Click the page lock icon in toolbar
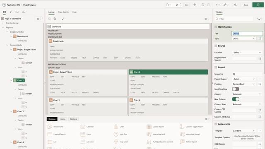The image size is (265, 149). tap(195, 5)
